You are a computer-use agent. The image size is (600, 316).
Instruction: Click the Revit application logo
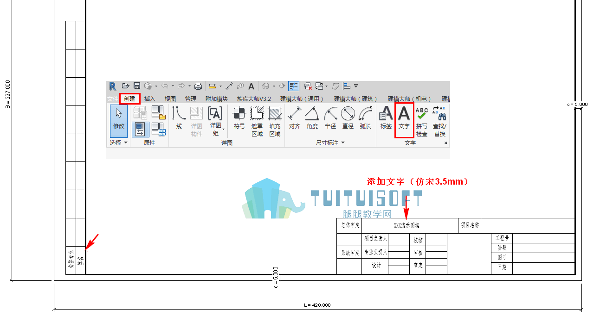click(113, 86)
